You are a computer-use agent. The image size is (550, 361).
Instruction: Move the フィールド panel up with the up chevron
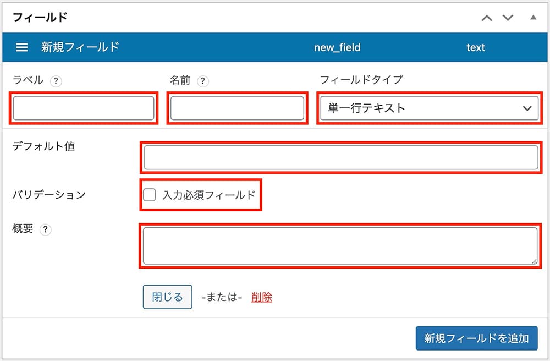tap(487, 18)
